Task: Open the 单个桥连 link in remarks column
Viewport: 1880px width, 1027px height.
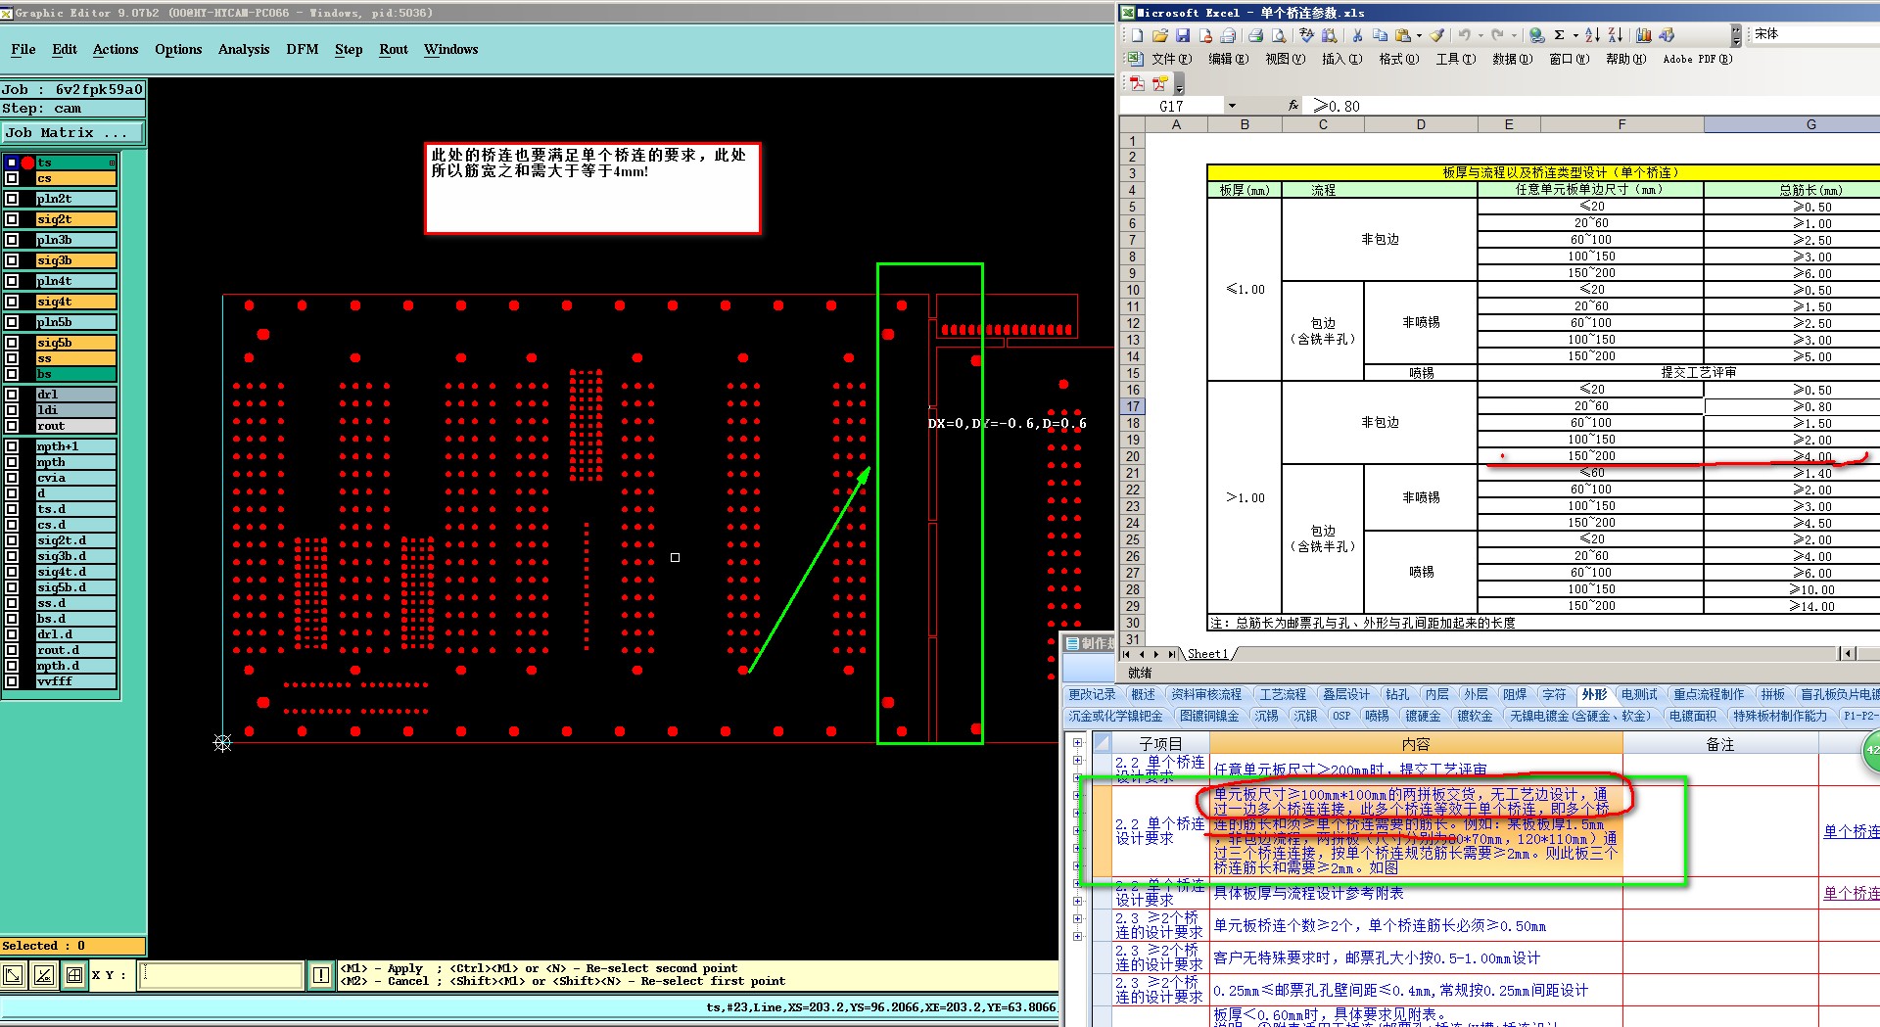Action: point(1851,831)
